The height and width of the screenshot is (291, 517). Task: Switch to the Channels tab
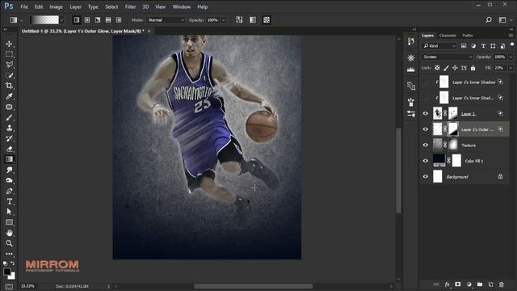pyautogui.click(x=448, y=36)
